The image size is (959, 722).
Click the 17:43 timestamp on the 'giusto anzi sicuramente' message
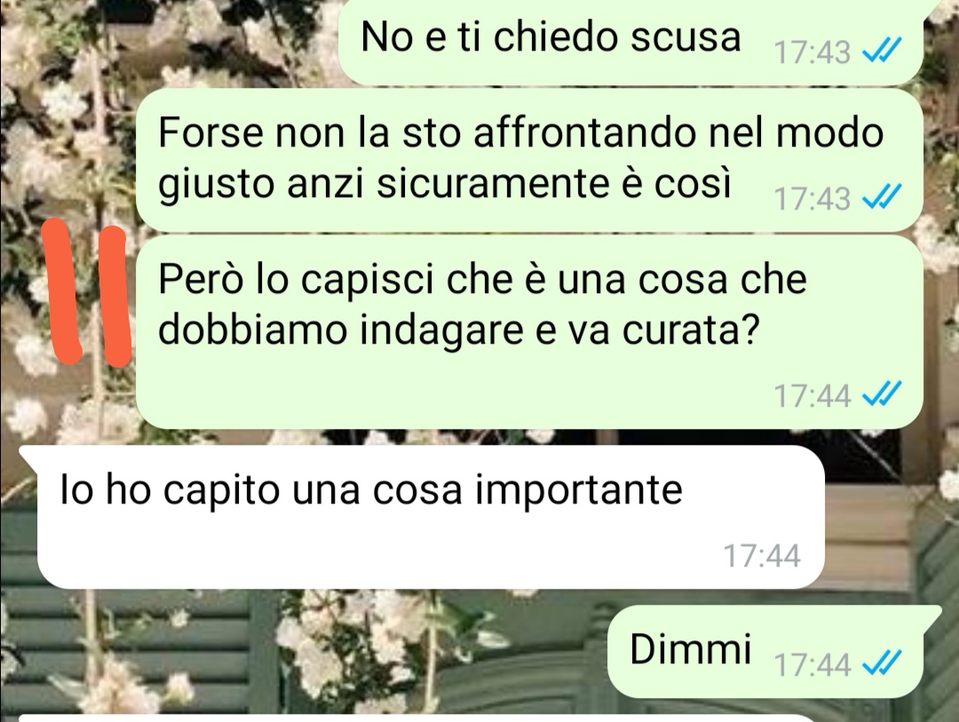[812, 199]
